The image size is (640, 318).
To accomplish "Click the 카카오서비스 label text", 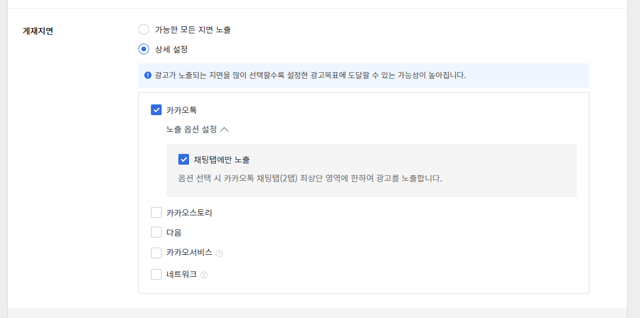I will (x=190, y=253).
